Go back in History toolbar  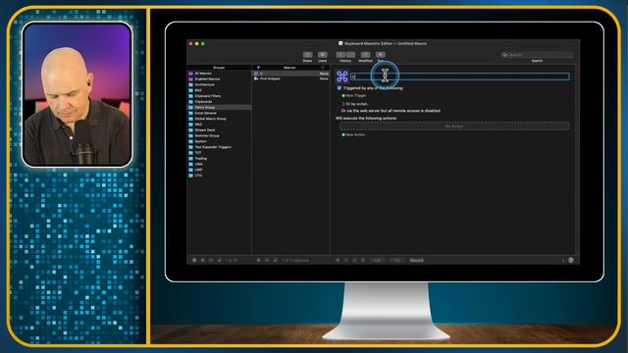coord(340,55)
